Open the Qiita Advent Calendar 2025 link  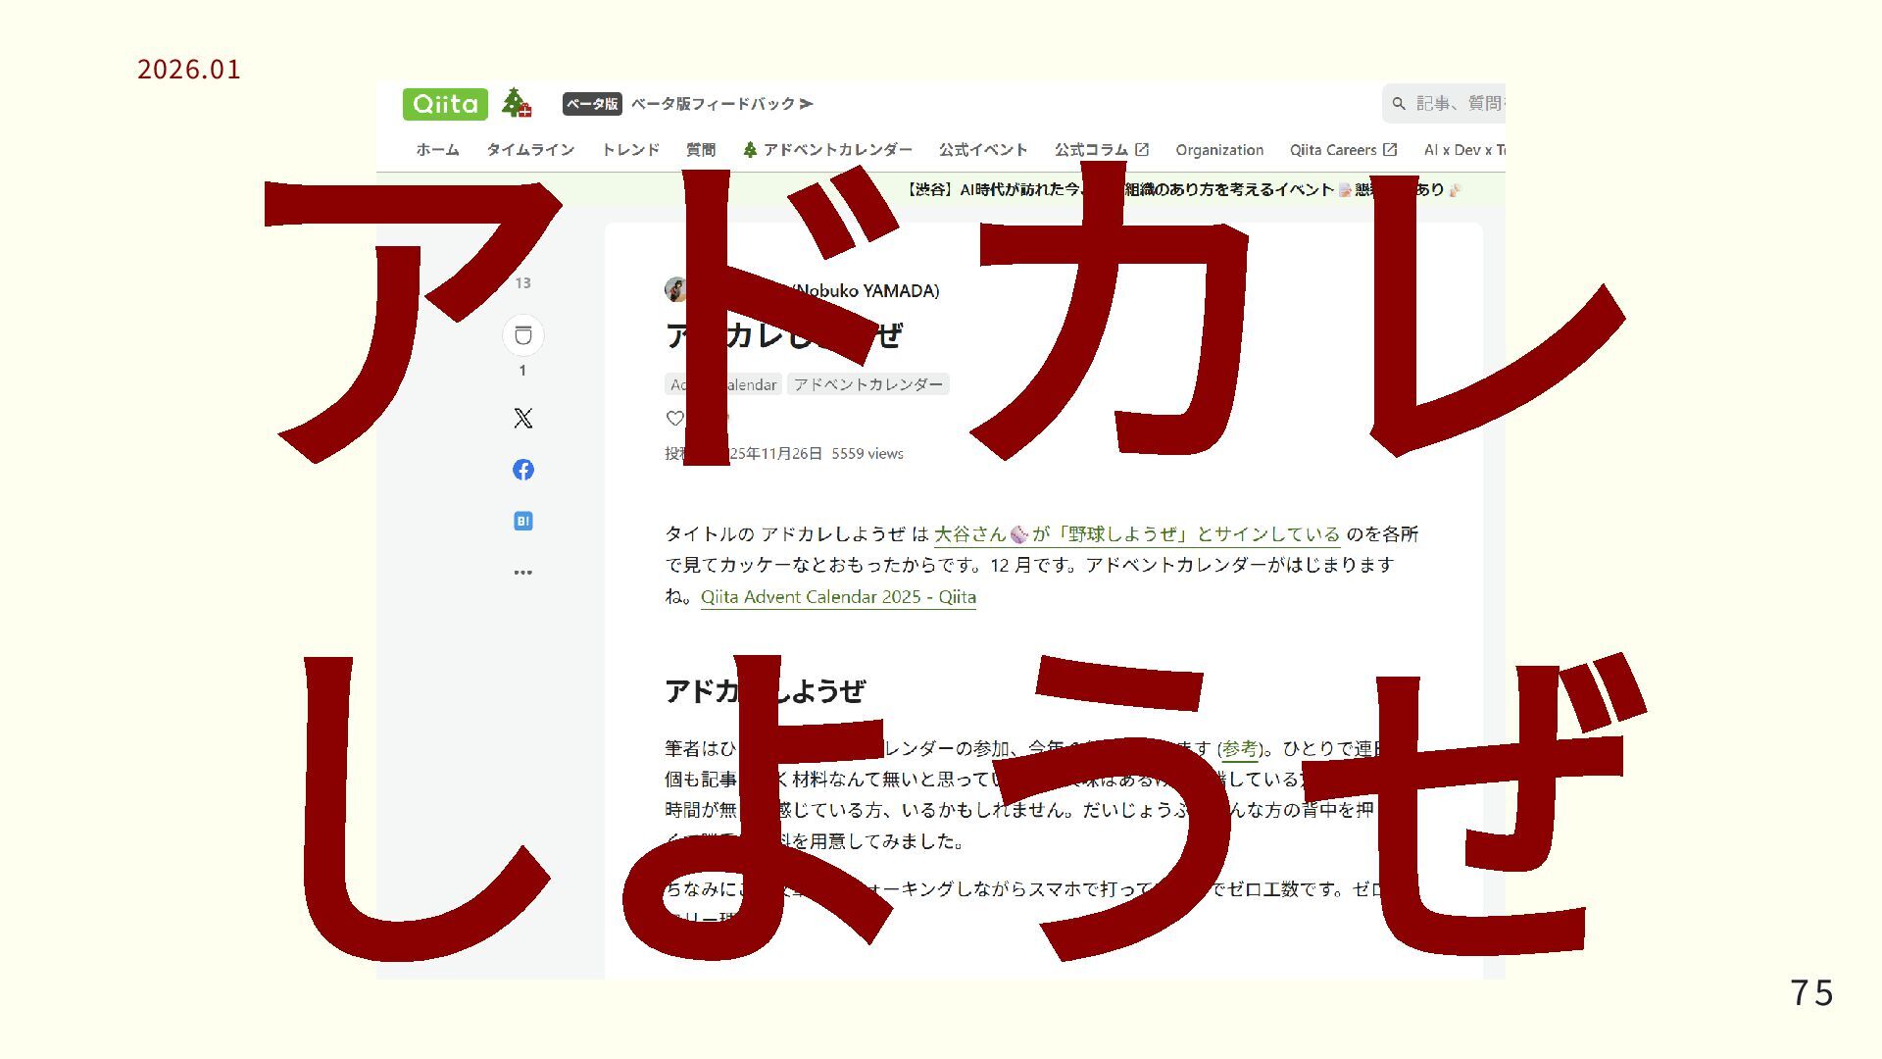pos(838,597)
